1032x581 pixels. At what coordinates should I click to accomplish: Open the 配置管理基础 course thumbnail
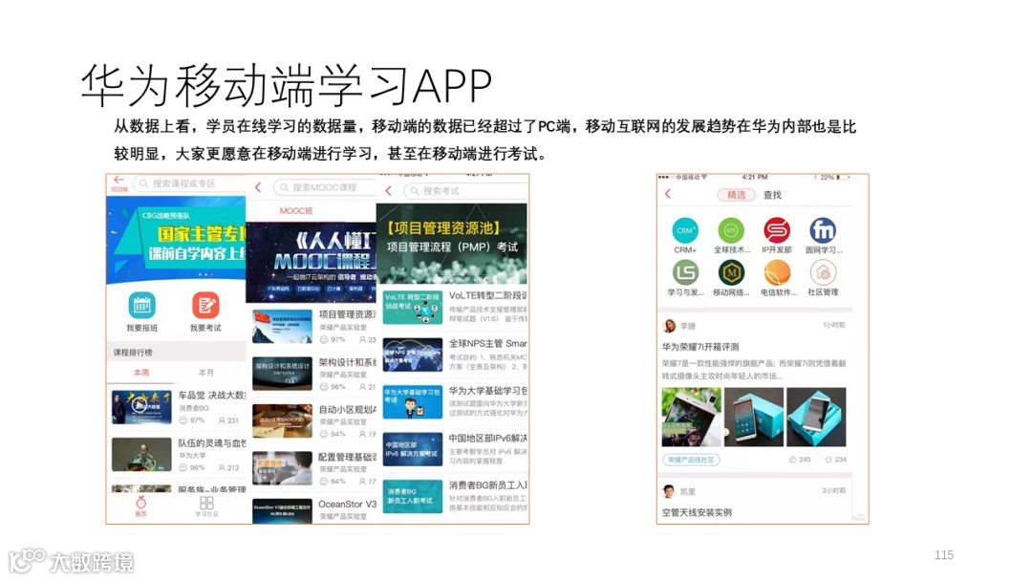point(282,468)
